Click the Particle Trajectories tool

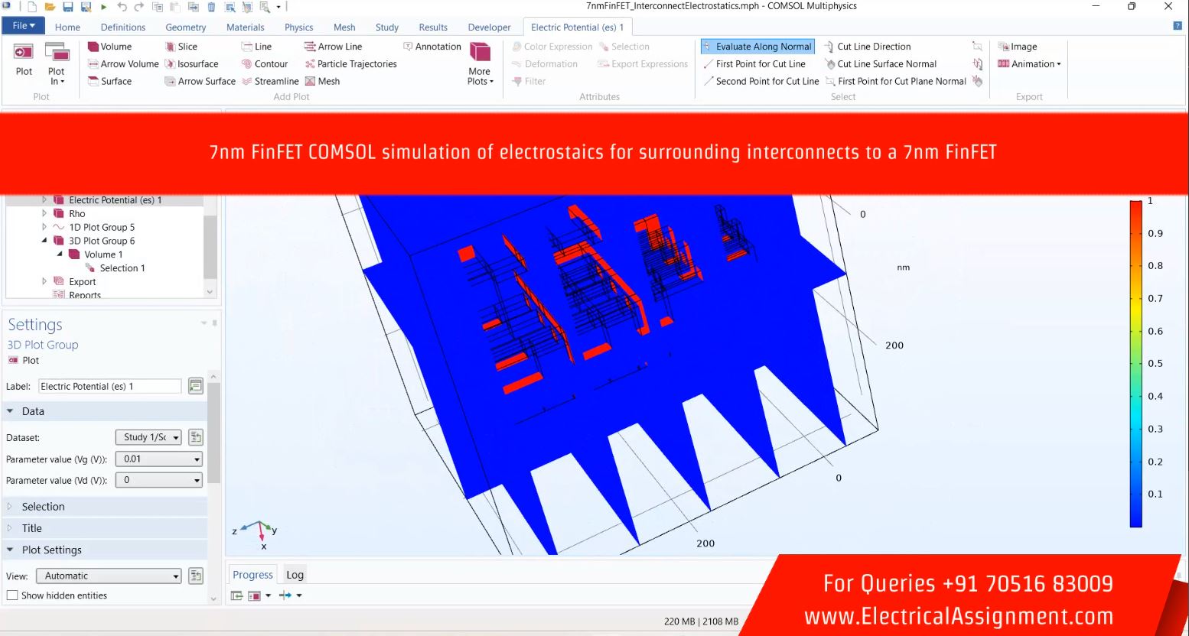pyautogui.click(x=350, y=64)
